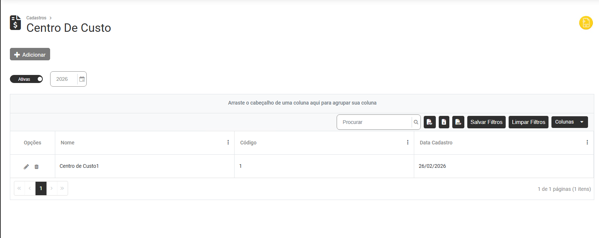The image size is (599, 238).
Task: Select page 1 in the pagination
Action: pyautogui.click(x=41, y=188)
